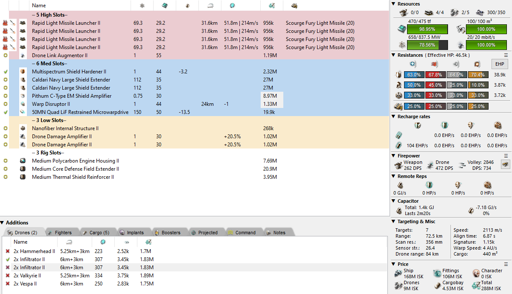Click the Medium Polycarbon Engine Housing rig icon
512x294 pixels.
[x=23, y=161]
